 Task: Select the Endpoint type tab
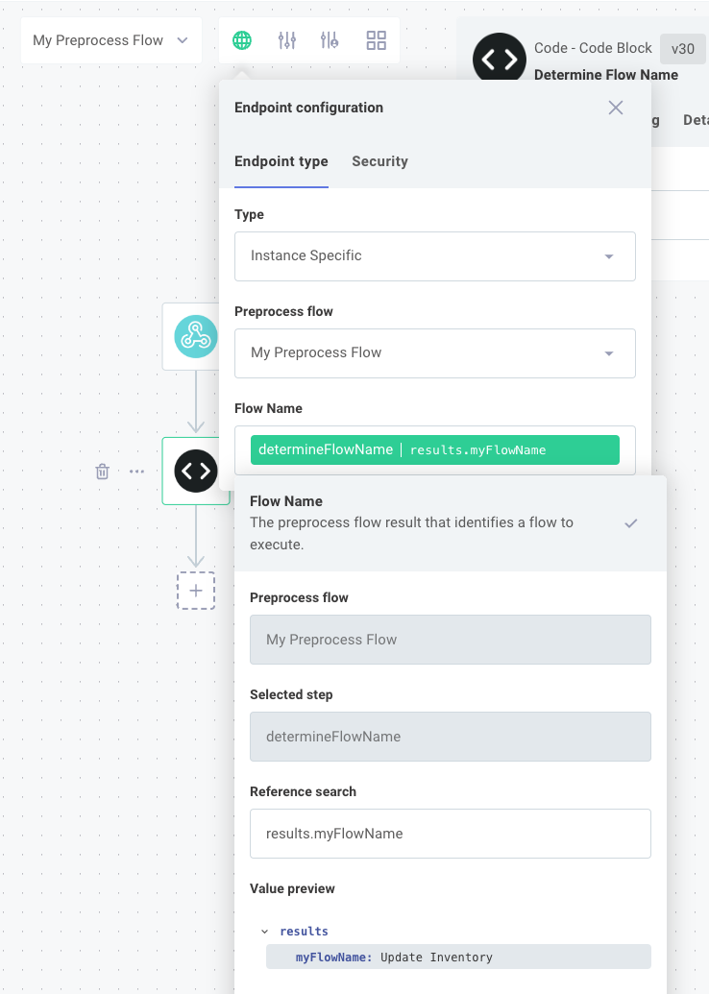coord(281,161)
